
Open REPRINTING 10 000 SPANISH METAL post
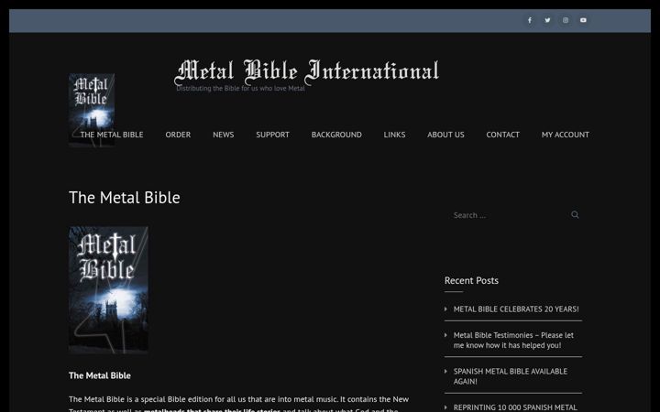pos(515,407)
